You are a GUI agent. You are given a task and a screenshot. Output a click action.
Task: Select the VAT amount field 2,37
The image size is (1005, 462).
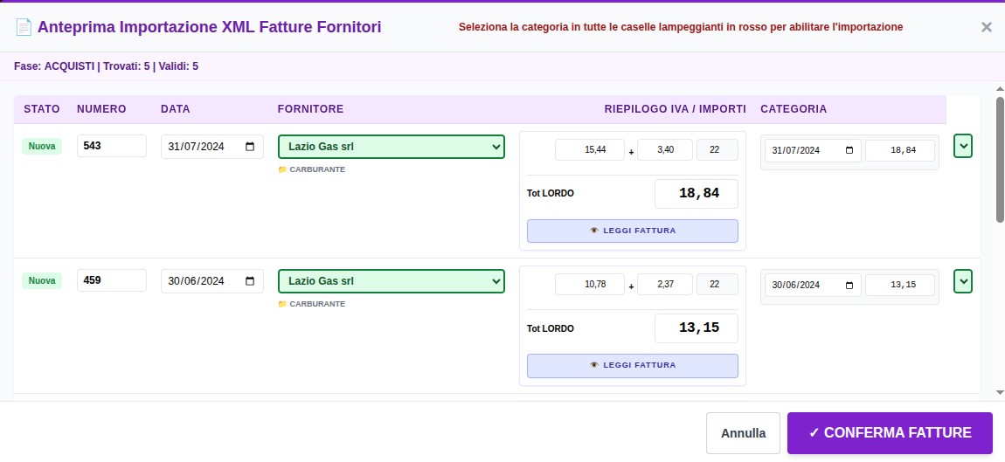click(x=664, y=285)
